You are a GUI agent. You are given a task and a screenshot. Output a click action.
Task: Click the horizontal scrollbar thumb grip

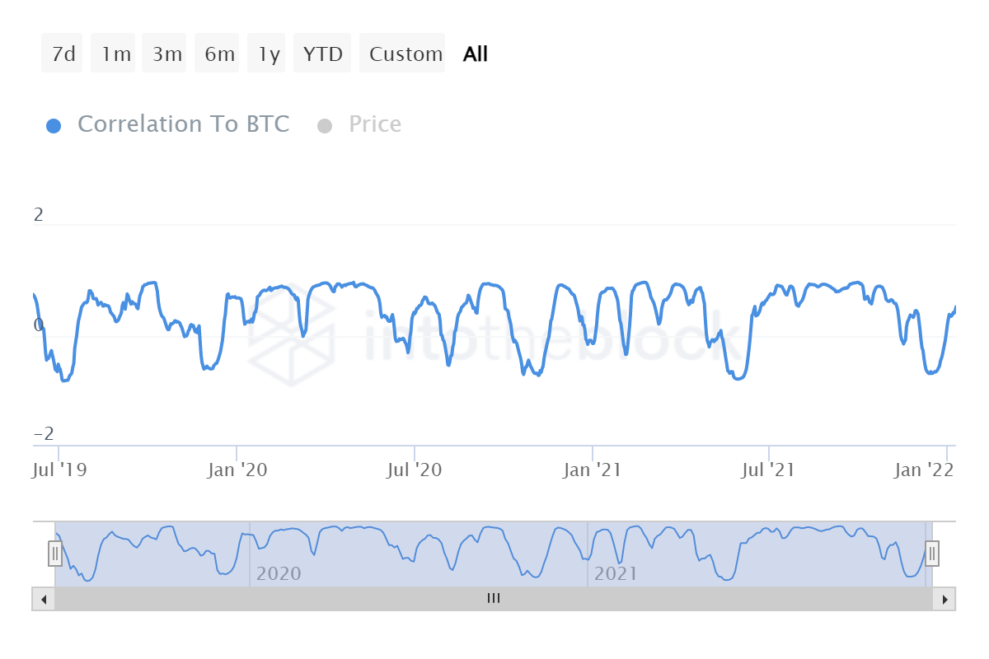point(494,599)
